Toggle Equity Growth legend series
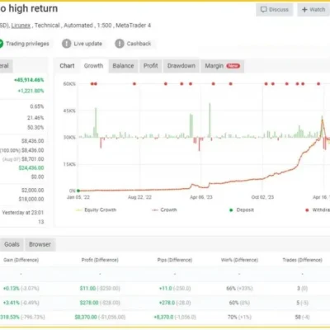Image resolution: width=330 pixels, height=330 pixels. tap(96, 210)
